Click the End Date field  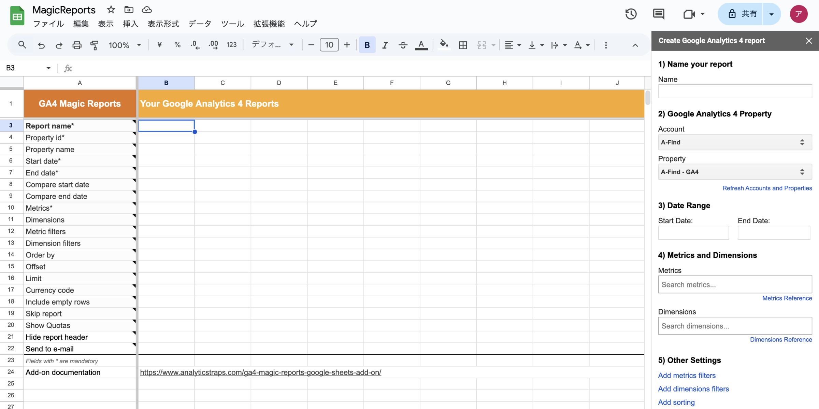pos(774,232)
